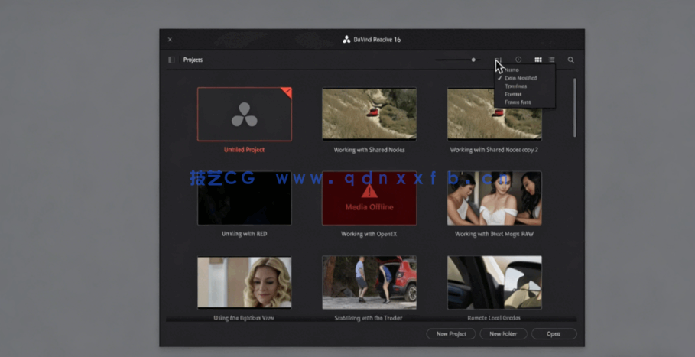This screenshot has width=695, height=357.
Task: Click the vertical scrollbar of the project list
Action: point(575,108)
